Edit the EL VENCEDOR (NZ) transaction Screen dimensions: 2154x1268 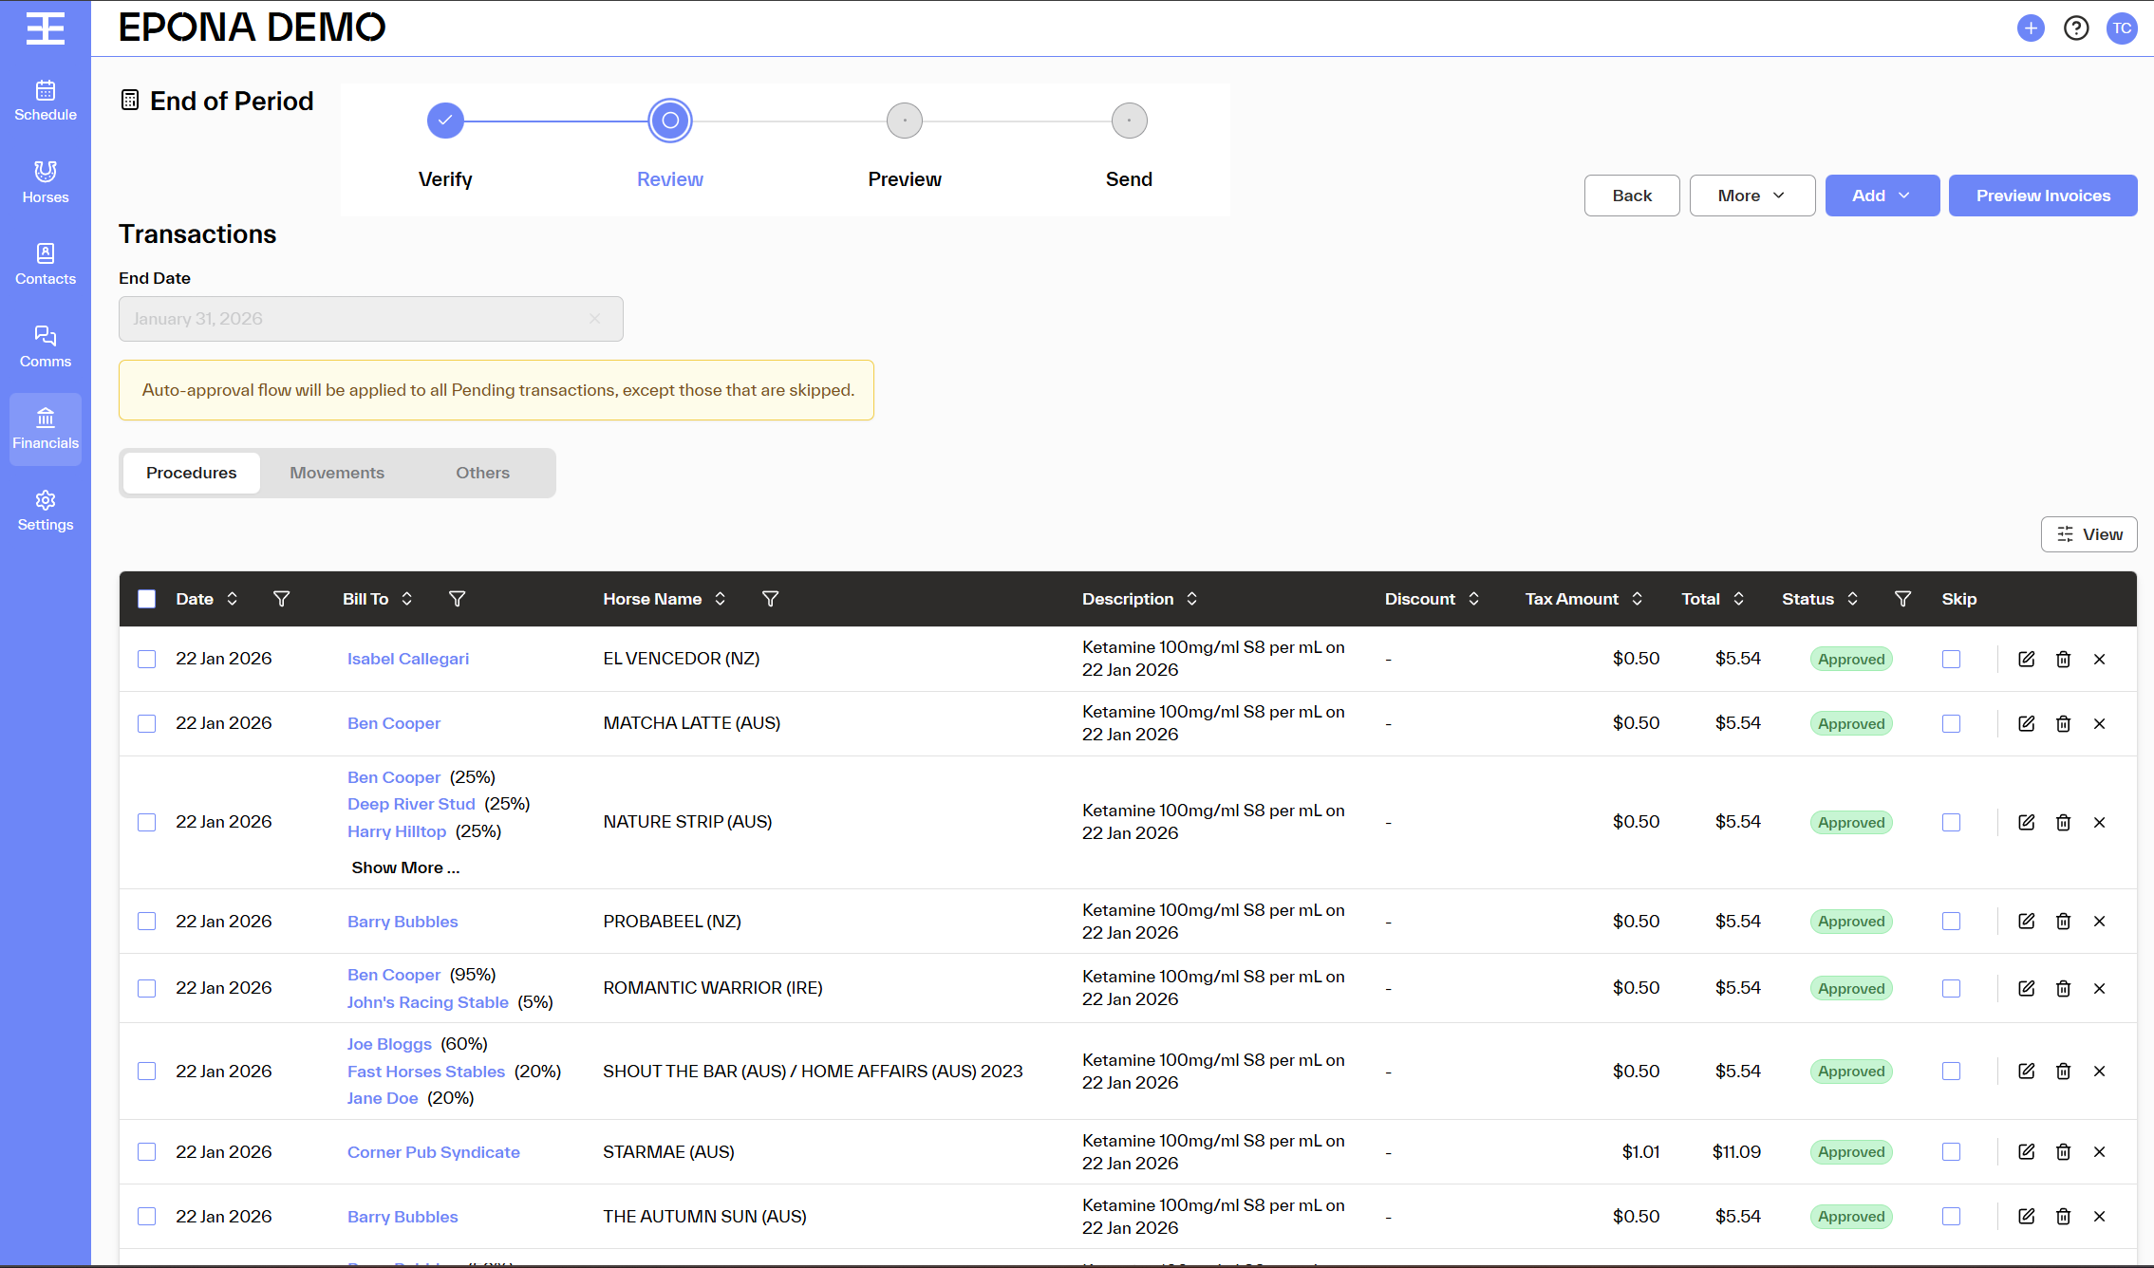(x=2026, y=659)
